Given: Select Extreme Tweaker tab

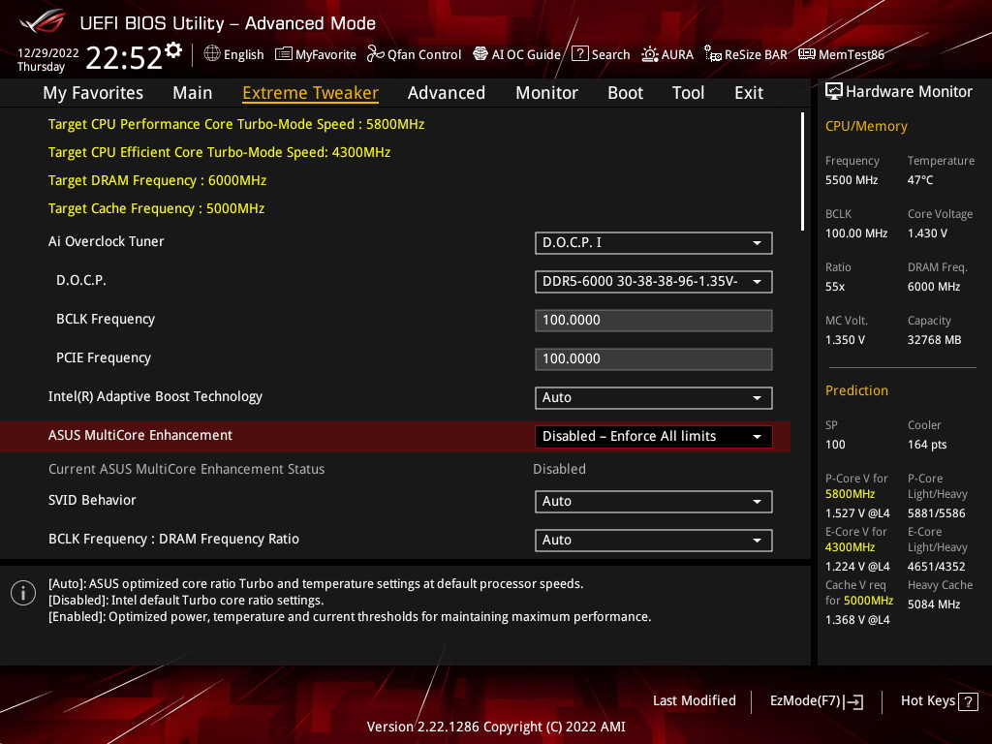Looking at the screenshot, I should click(x=310, y=93).
